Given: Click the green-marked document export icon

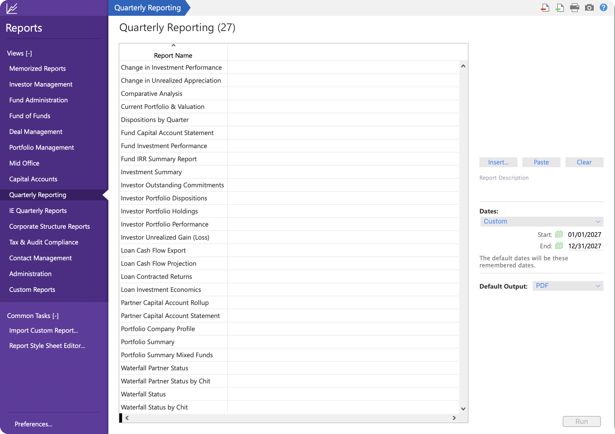Looking at the screenshot, I should click(560, 8).
